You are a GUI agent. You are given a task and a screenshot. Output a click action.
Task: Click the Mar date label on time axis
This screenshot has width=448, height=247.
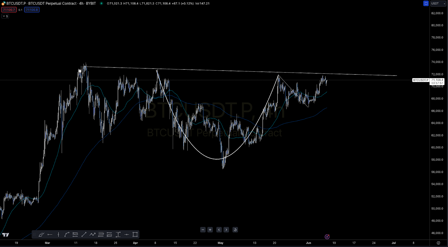[x=47, y=243]
